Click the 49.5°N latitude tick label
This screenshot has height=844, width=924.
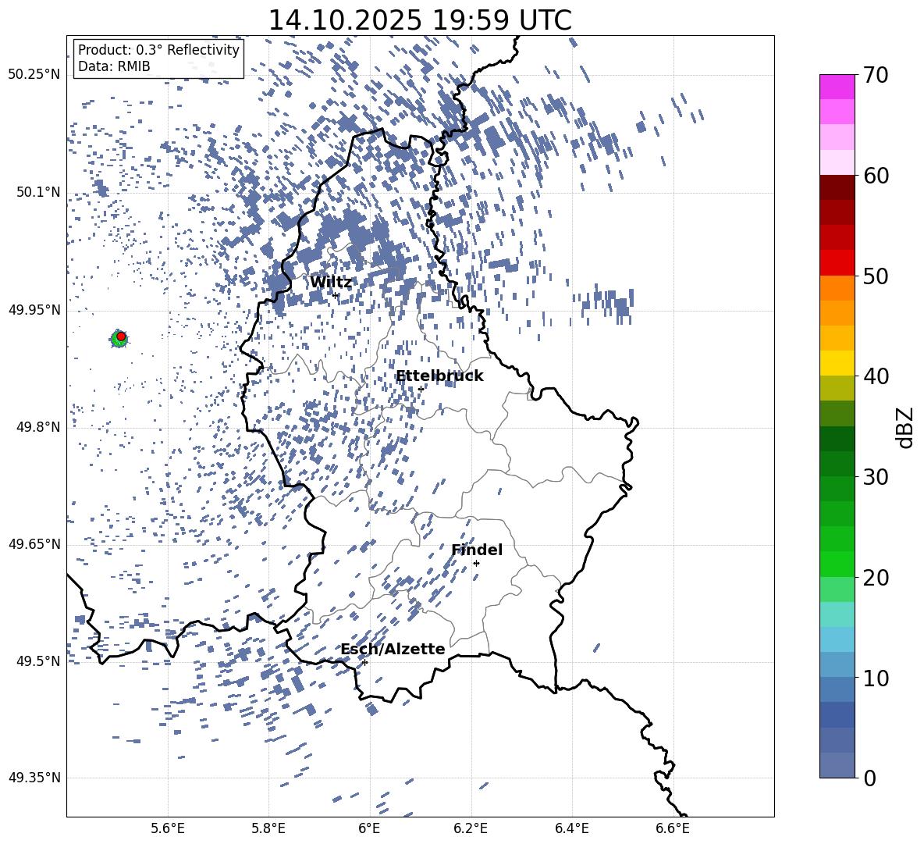click(38, 661)
